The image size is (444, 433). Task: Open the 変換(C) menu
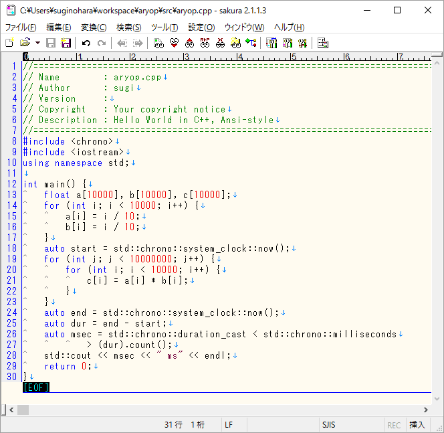coord(94,27)
